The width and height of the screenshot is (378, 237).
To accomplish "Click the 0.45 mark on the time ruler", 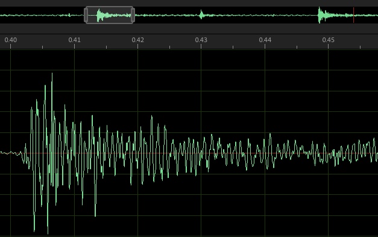I will [329, 40].
